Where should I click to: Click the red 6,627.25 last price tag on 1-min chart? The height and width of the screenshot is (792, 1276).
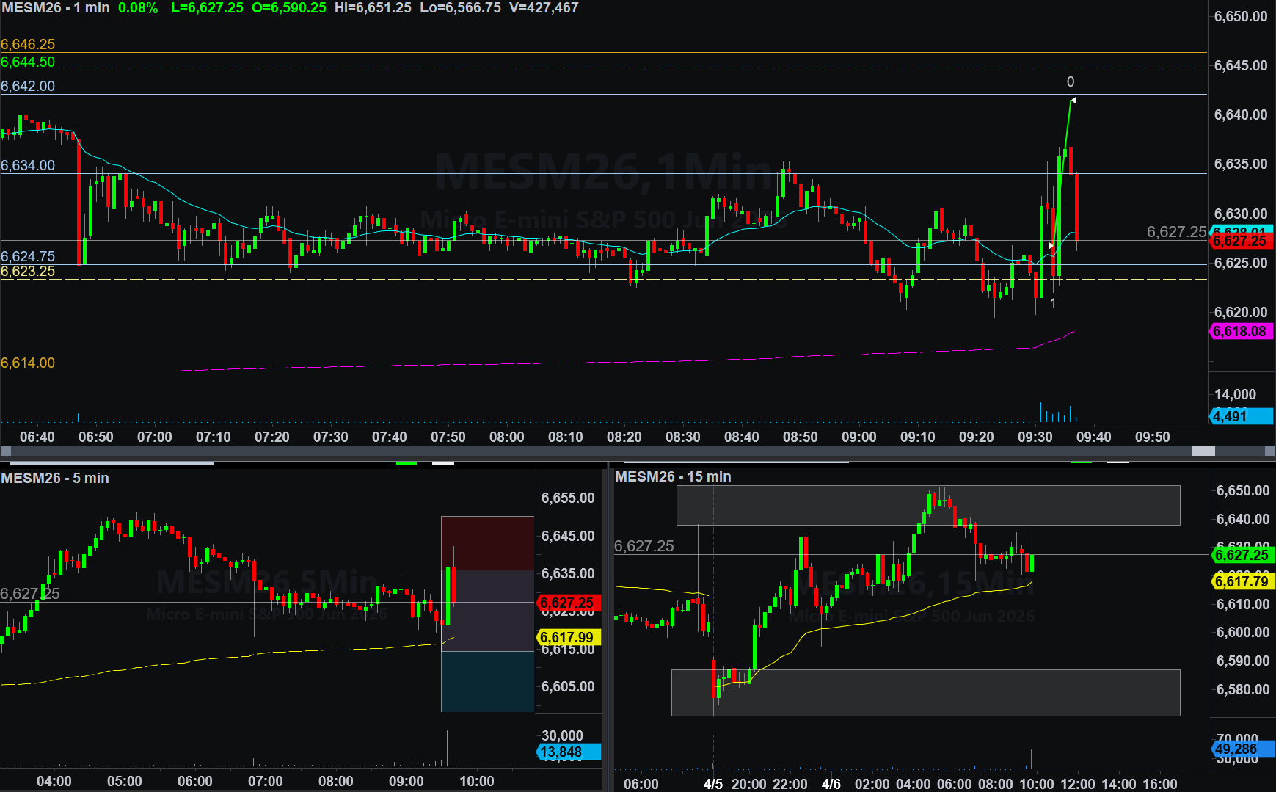1239,241
